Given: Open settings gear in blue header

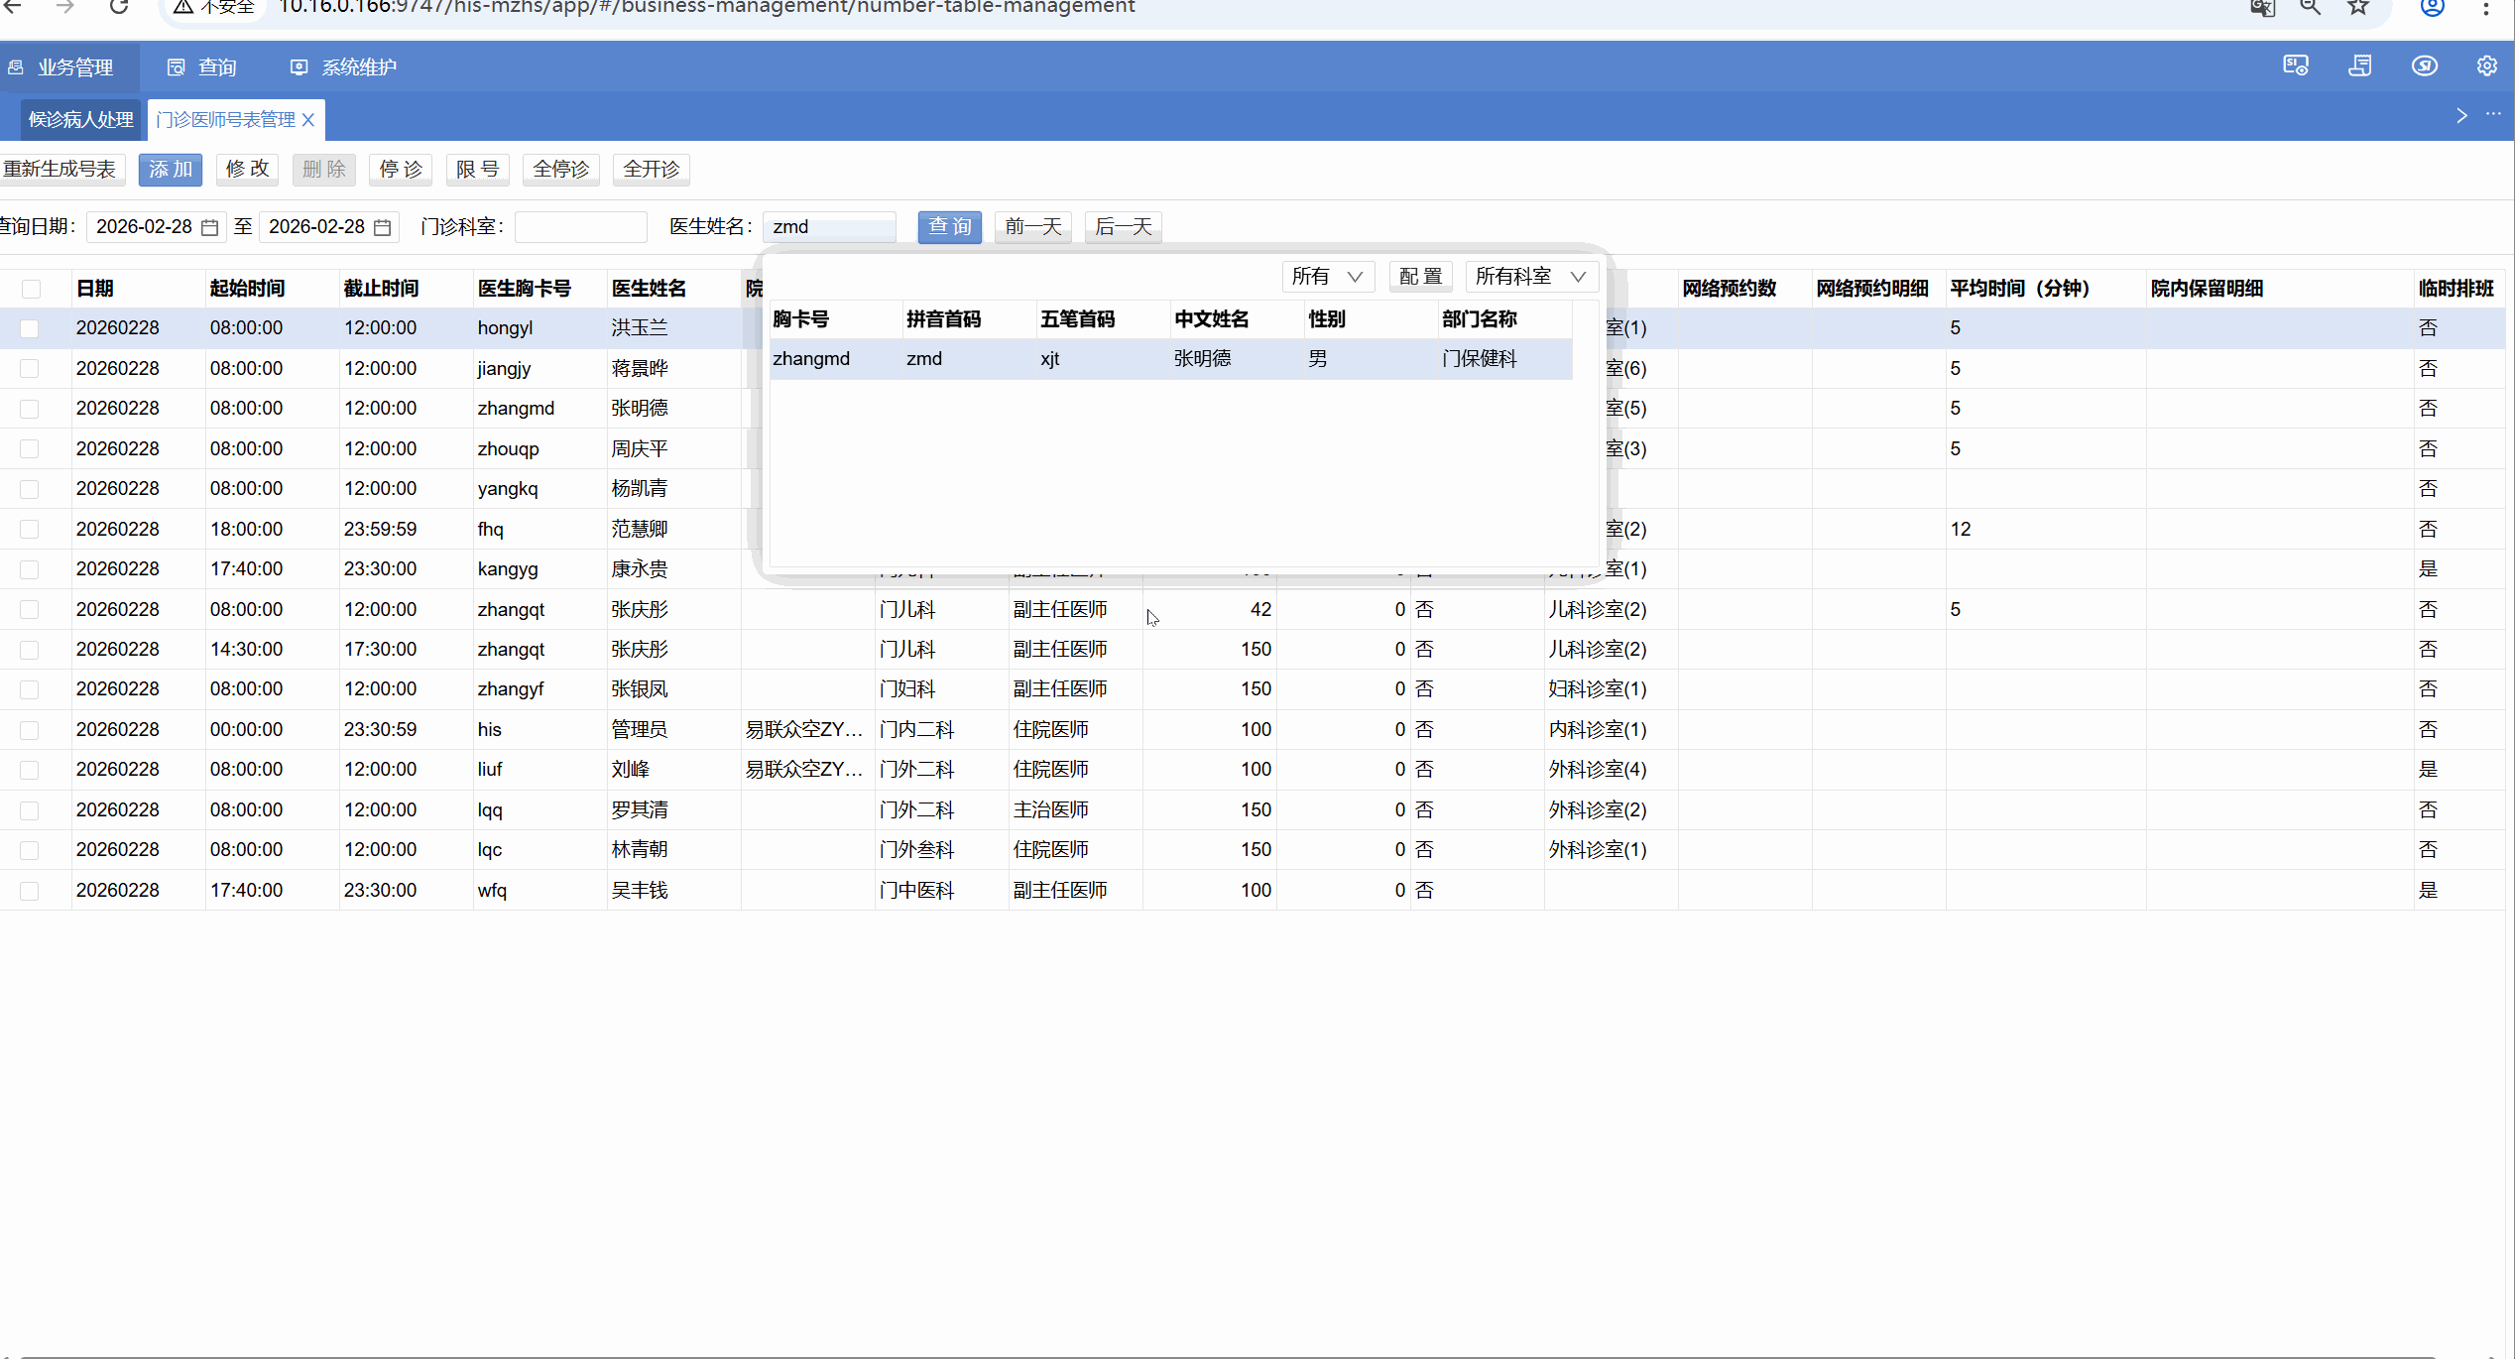Looking at the screenshot, I should tap(2486, 66).
